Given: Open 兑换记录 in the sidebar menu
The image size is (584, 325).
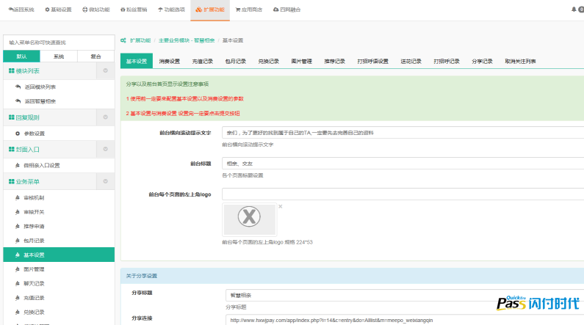Looking at the screenshot, I should (x=59, y=312).
